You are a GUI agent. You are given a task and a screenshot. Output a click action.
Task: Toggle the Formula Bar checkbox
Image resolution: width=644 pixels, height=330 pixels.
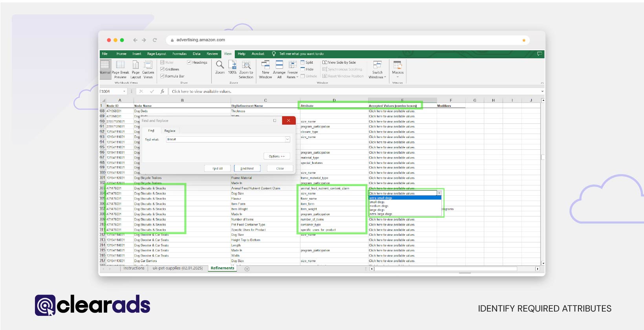162,76
